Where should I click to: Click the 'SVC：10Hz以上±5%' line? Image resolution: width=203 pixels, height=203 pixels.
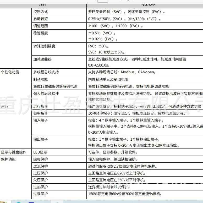coord(107,52)
